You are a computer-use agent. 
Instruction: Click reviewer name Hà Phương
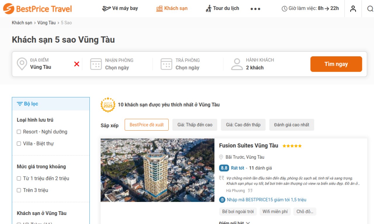tap(236, 191)
